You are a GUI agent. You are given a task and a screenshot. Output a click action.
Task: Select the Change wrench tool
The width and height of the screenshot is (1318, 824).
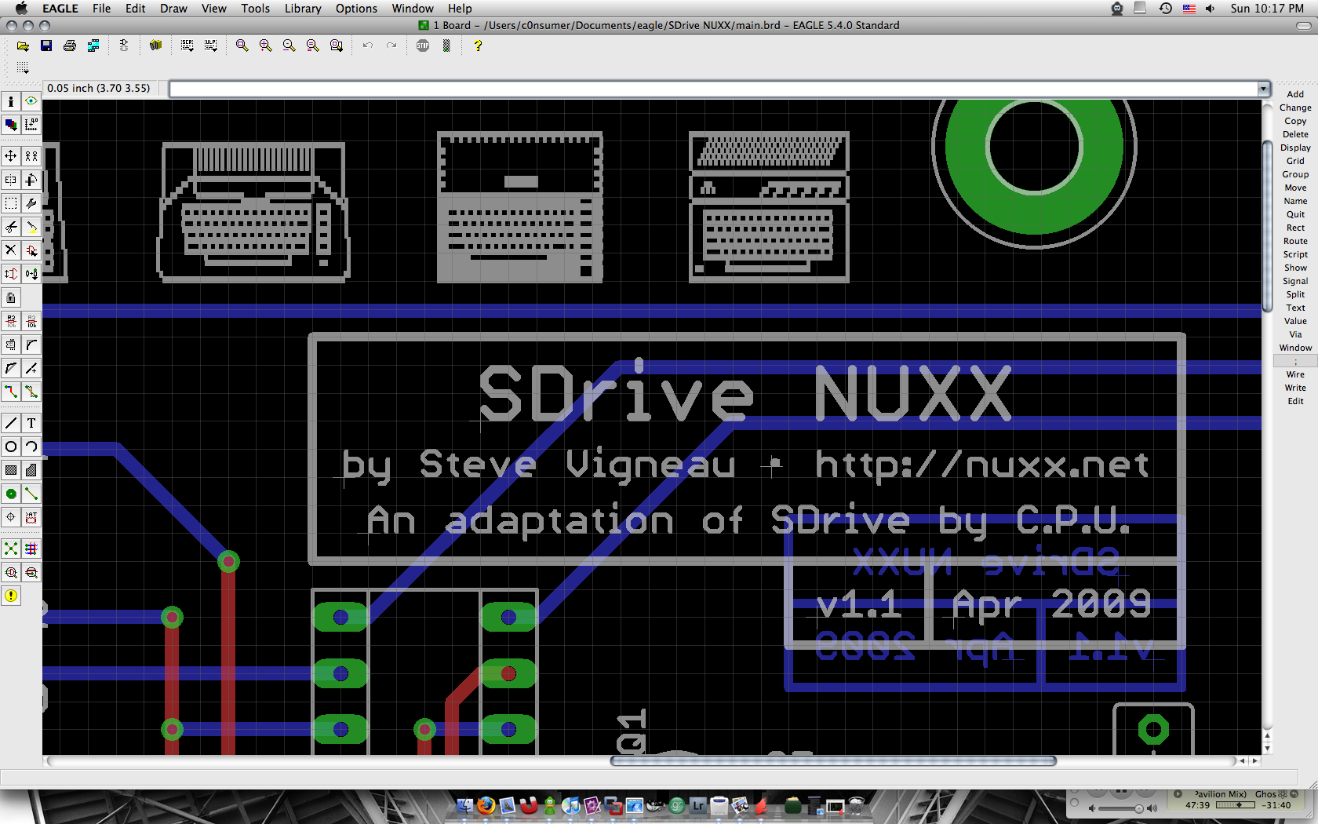[31, 203]
